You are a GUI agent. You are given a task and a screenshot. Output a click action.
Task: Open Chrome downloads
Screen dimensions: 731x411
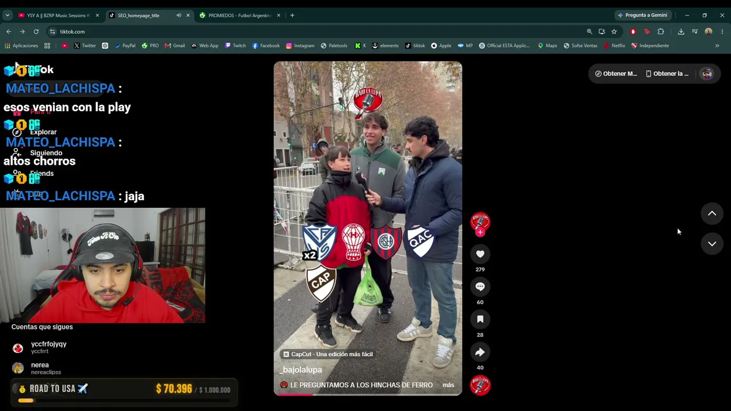click(681, 31)
